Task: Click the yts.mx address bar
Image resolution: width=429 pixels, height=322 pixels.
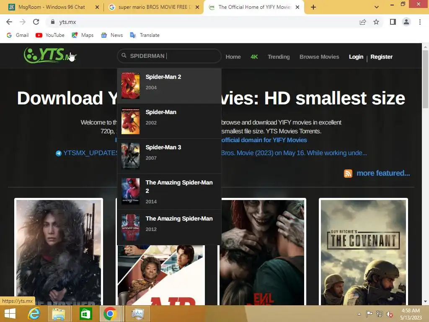Action: 202,22
